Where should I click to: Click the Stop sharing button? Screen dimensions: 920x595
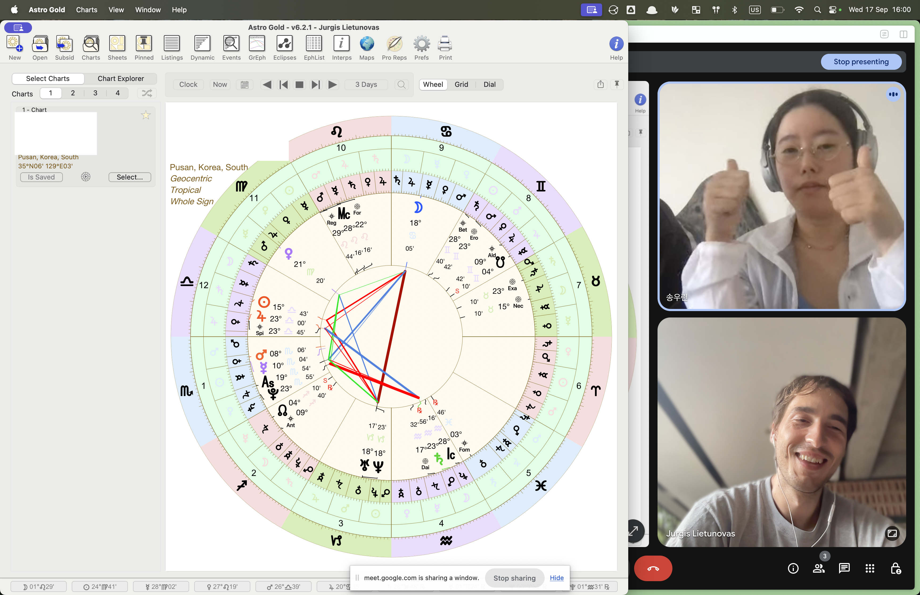point(514,578)
